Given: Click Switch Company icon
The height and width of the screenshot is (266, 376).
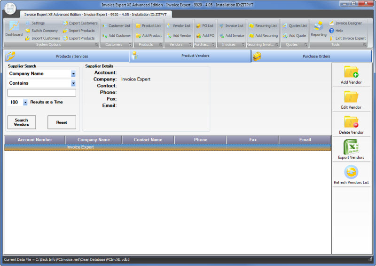Looking at the screenshot, I should point(28,31).
